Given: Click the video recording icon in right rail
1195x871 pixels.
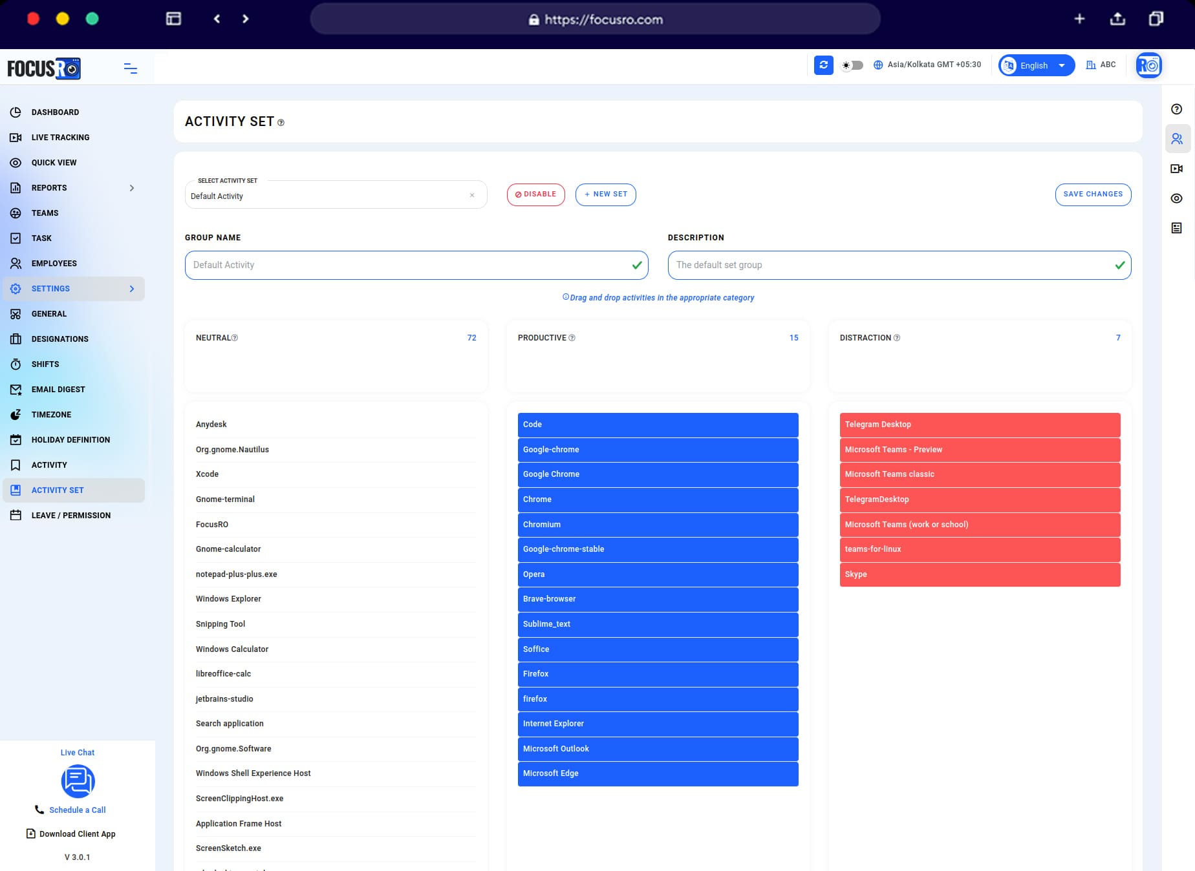Looking at the screenshot, I should click(x=1177, y=169).
